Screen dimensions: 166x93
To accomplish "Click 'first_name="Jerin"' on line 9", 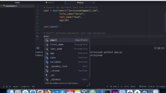I will pos(71,14).
